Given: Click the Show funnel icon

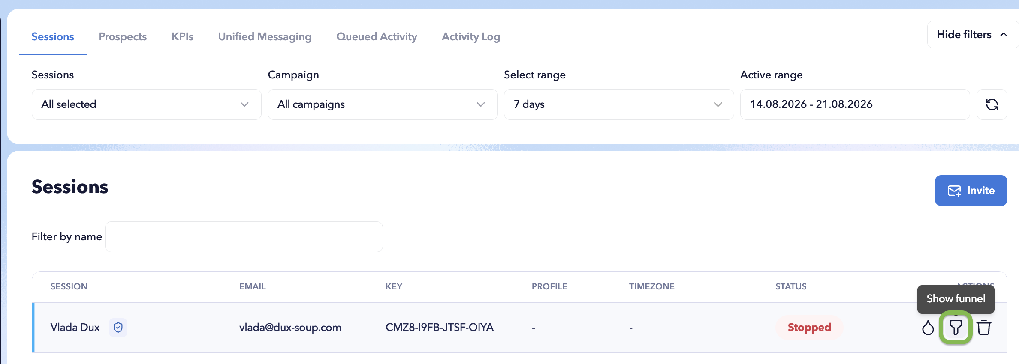Looking at the screenshot, I should coord(956,328).
